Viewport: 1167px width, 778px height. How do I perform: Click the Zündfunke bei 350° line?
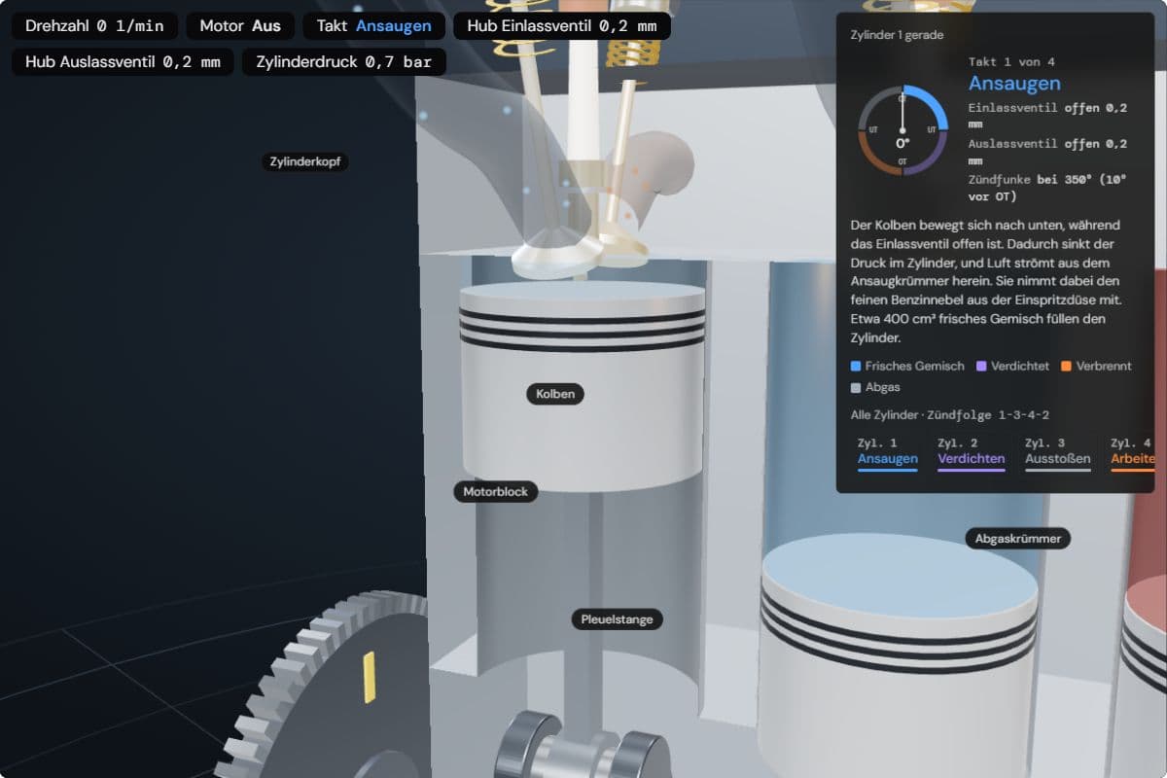pos(1048,189)
